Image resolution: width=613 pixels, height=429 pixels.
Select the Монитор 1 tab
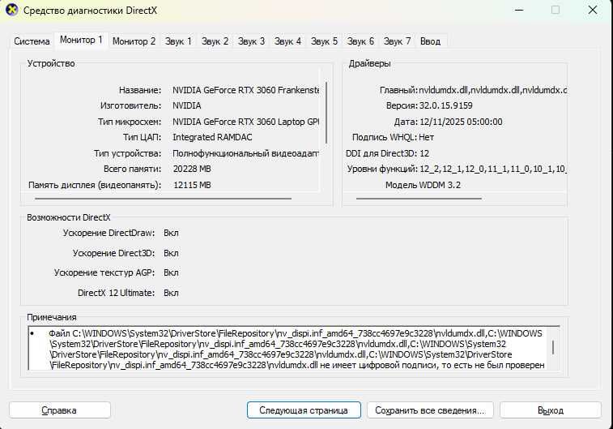click(x=81, y=40)
